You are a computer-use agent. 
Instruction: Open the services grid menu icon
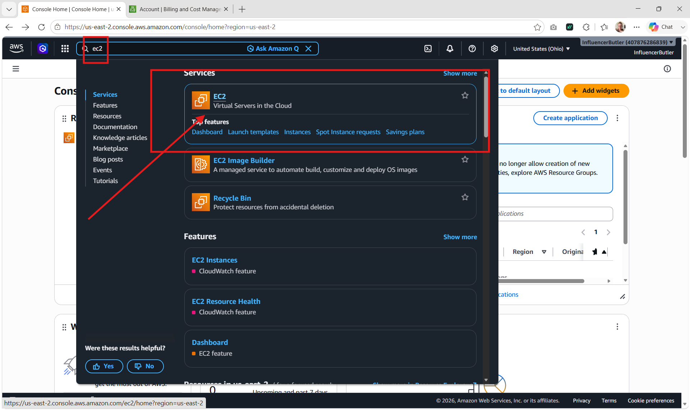(x=65, y=49)
